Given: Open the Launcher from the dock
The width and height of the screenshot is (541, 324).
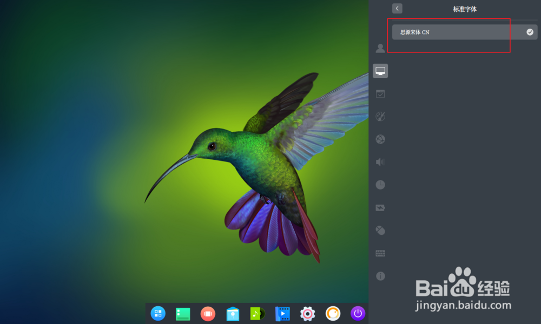Looking at the screenshot, I should pyautogui.click(x=158, y=313).
